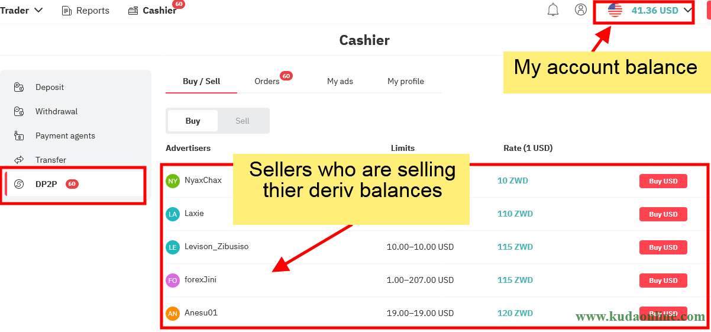The image size is (711, 332).
Task: Click the FO avatar for forexJini
Action: [173, 281]
